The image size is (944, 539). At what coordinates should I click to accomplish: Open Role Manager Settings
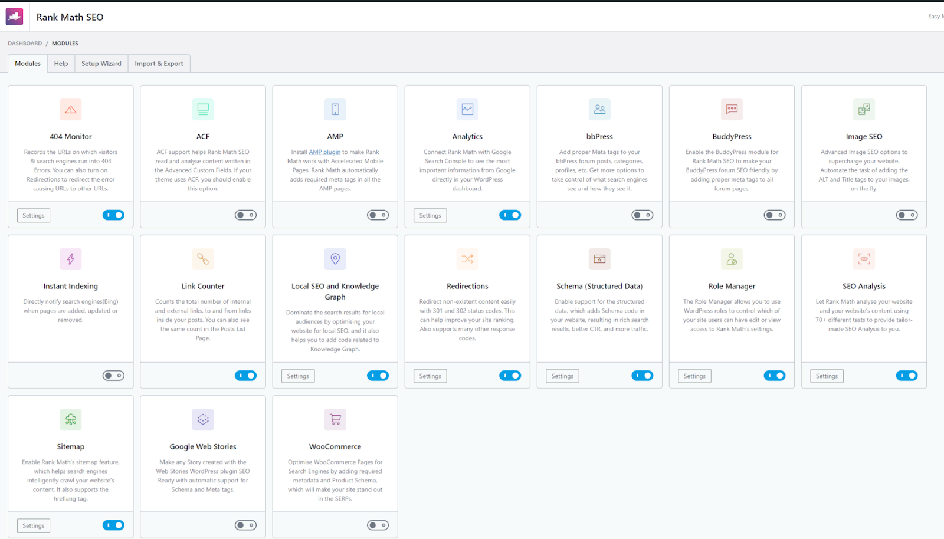(x=694, y=376)
